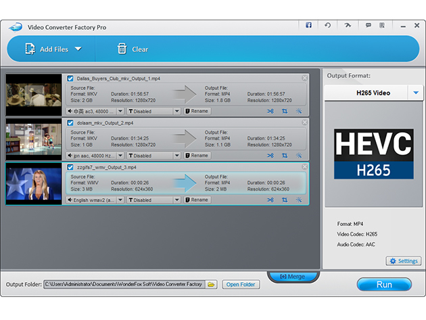Click the Video Codec: H265 text
Screen dimensions: 426x320
click(357, 234)
